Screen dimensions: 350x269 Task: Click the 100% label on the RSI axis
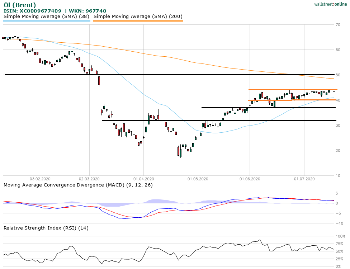pos(339,236)
